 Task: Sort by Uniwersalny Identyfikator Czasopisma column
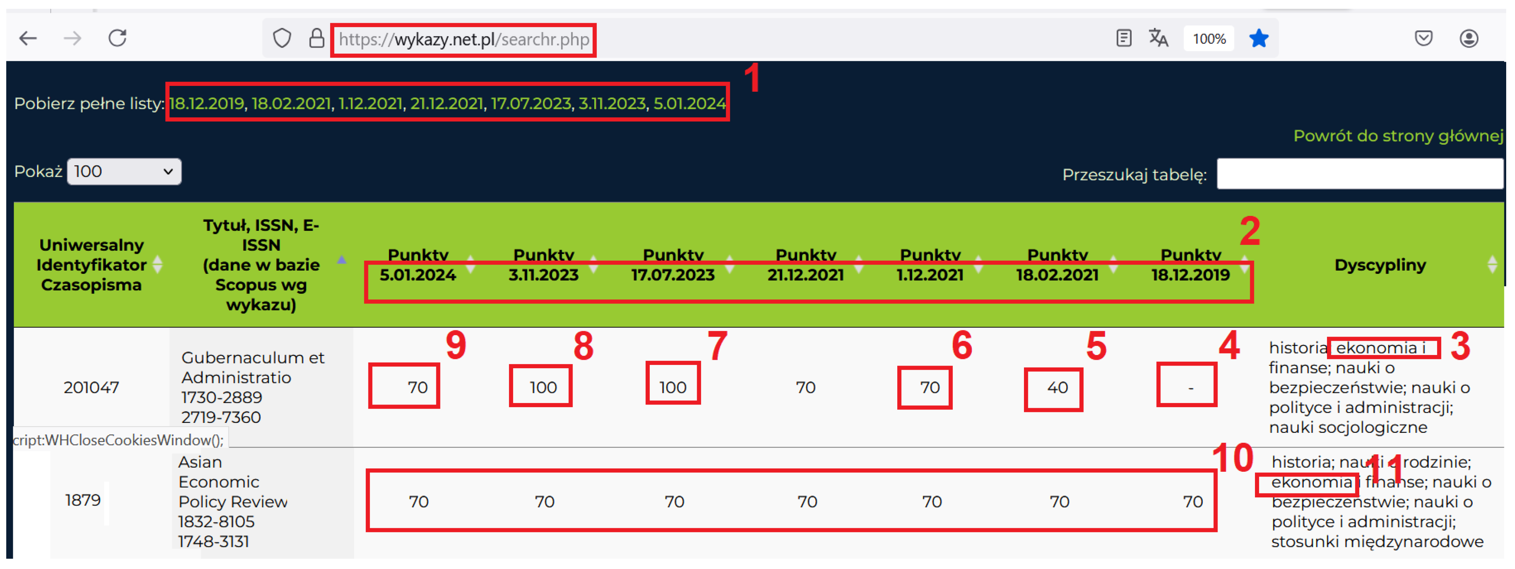[x=92, y=265]
